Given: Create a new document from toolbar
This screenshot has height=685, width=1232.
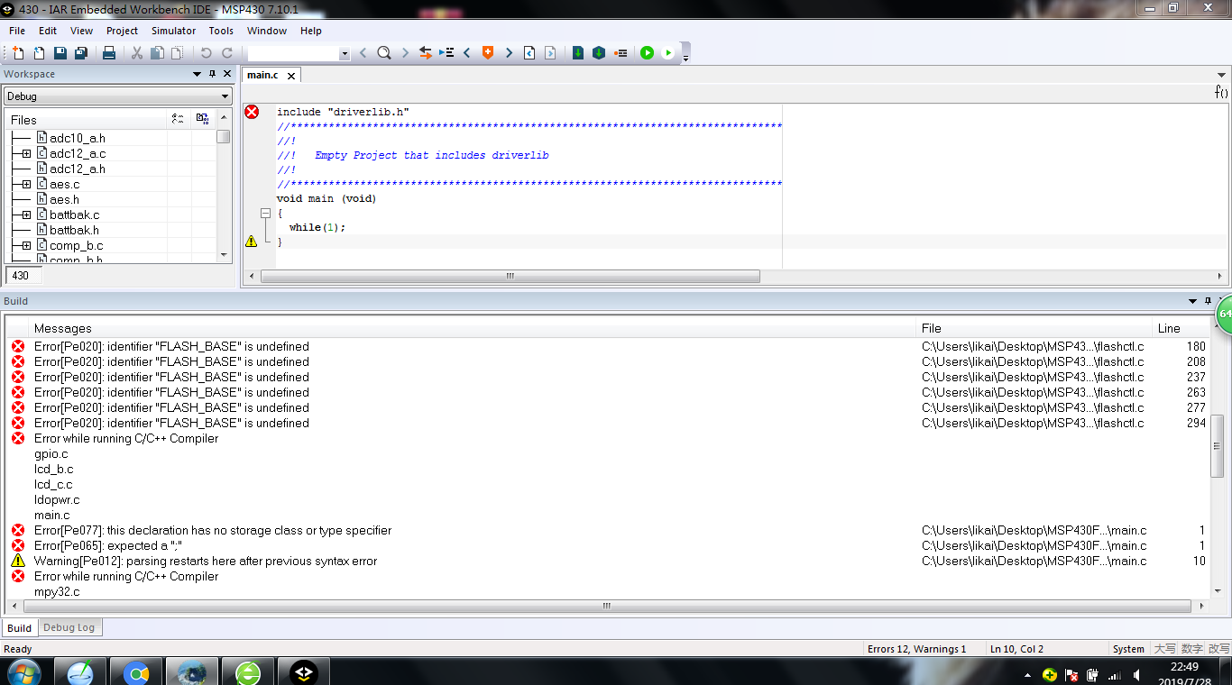Looking at the screenshot, I should pyautogui.click(x=18, y=53).
